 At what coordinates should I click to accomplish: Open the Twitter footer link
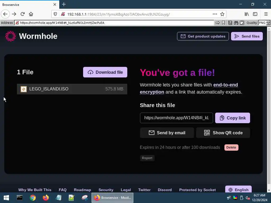coord(144,190)
